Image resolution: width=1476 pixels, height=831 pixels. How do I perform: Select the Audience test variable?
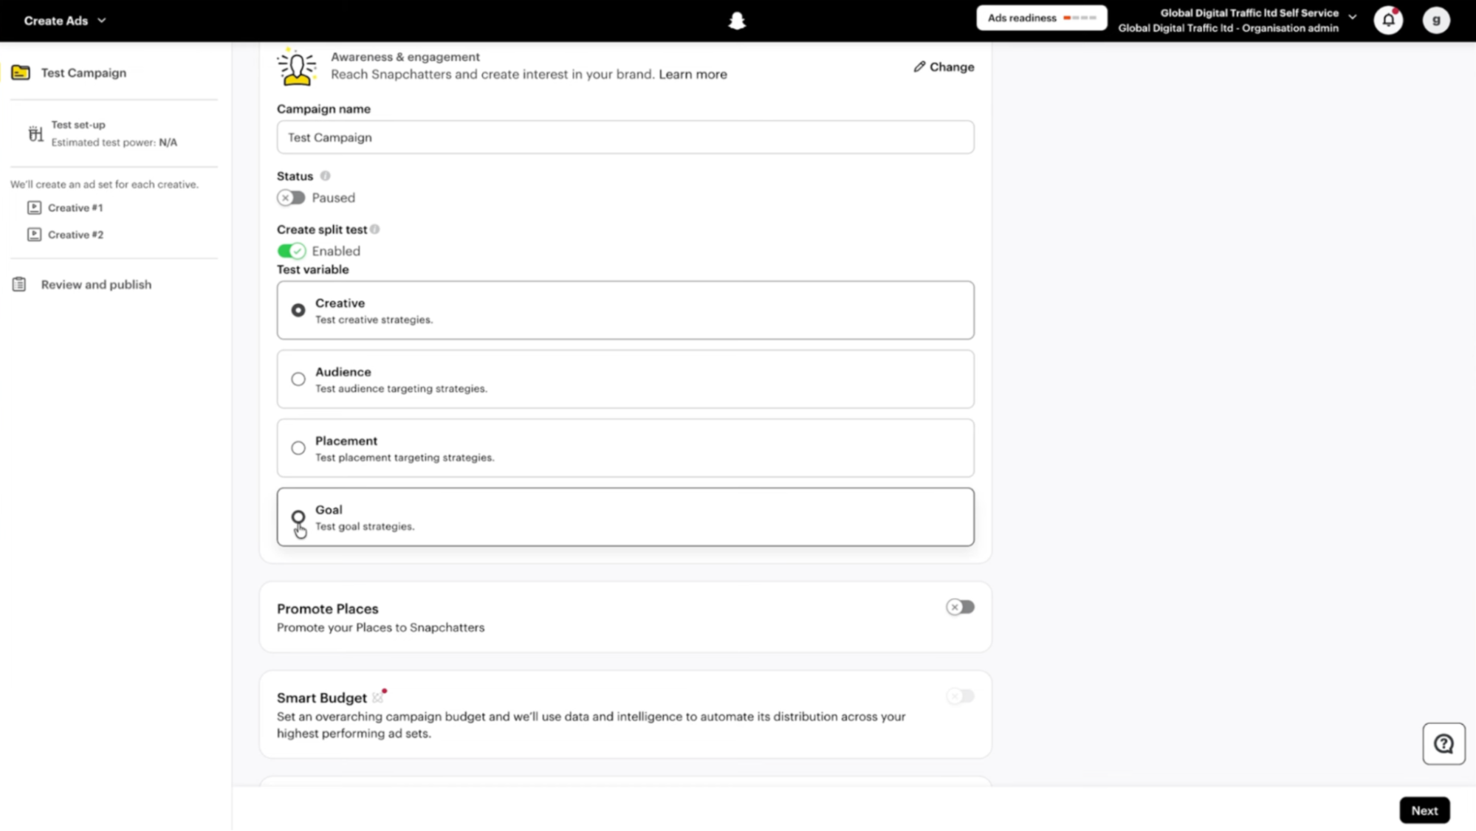pyautogui.click(x=625, y=379)
